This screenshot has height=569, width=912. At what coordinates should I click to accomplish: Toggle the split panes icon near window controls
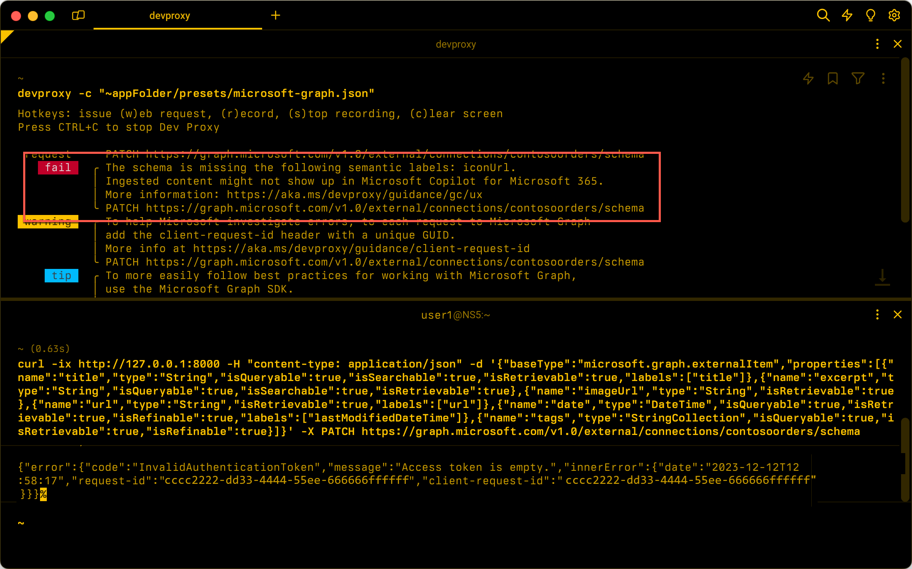[78, 16]
